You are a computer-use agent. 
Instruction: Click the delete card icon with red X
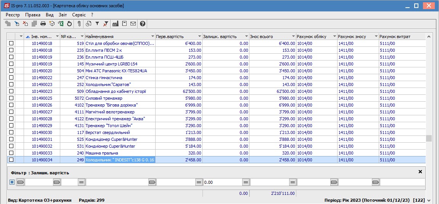26,24
